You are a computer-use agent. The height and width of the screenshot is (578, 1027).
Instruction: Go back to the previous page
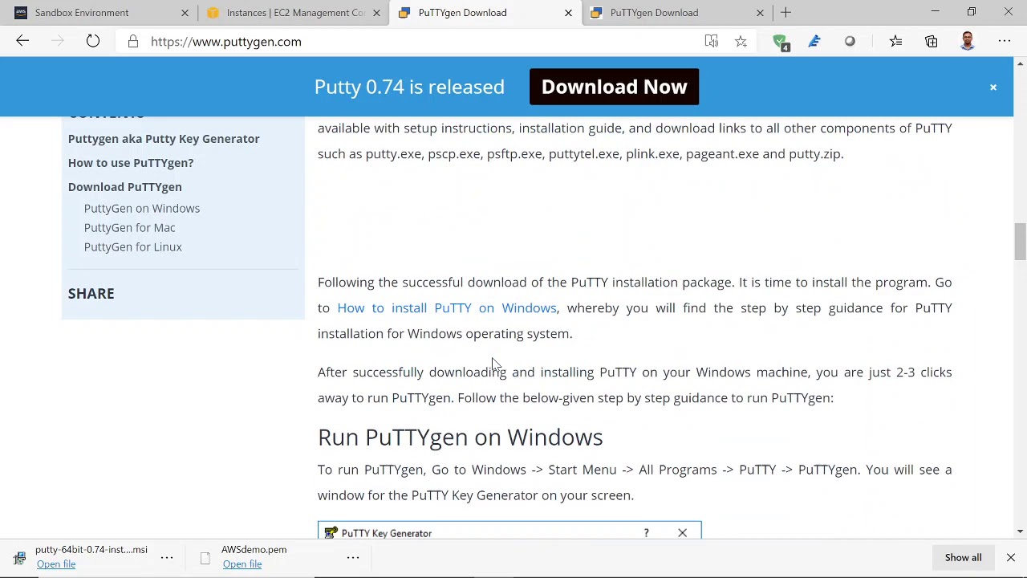pyautogui.click(x=22, y=42)
